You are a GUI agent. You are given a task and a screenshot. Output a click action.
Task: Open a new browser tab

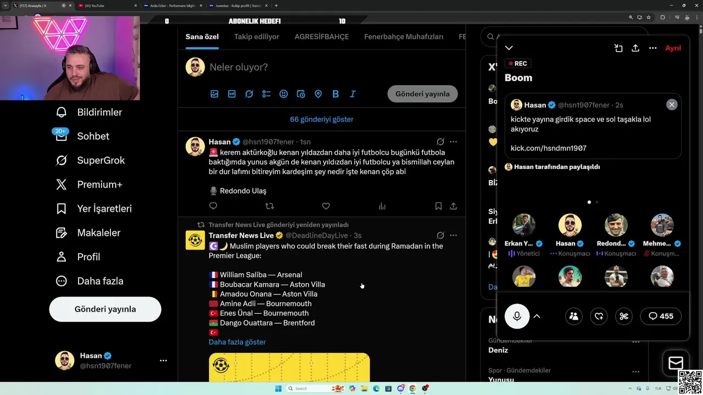pos(276,5)
